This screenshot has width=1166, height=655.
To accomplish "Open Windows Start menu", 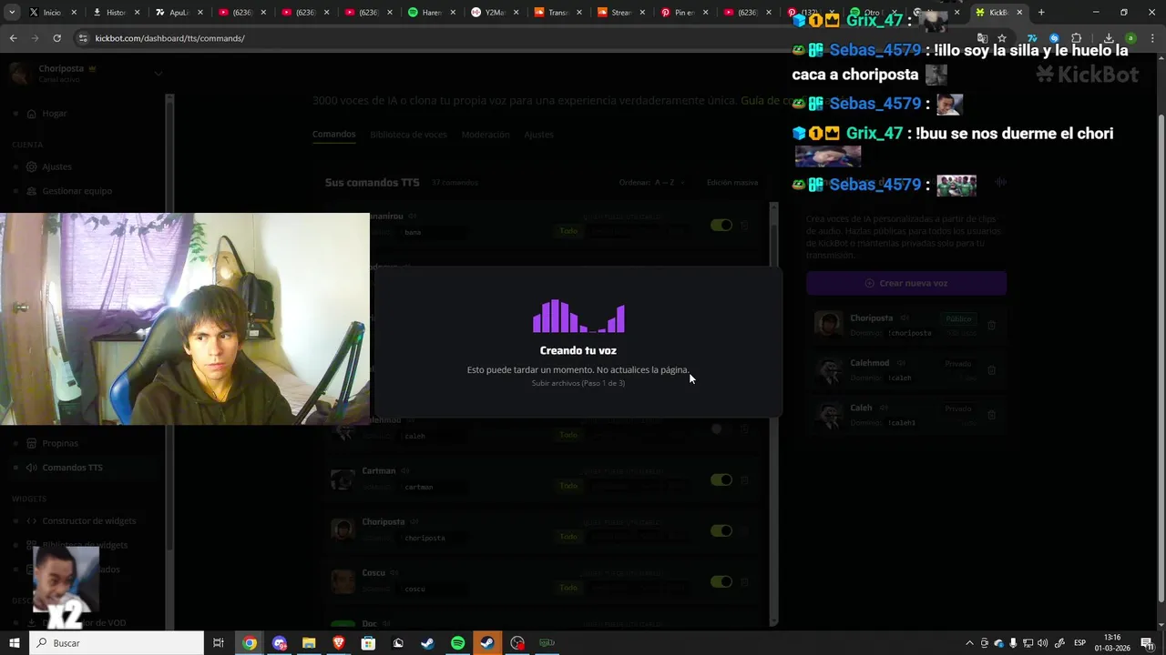I will click(14, 643).
